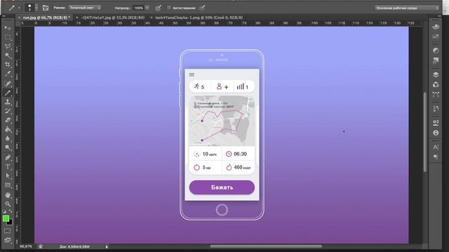
Task: Select the Hand tool
Action: 8,195
